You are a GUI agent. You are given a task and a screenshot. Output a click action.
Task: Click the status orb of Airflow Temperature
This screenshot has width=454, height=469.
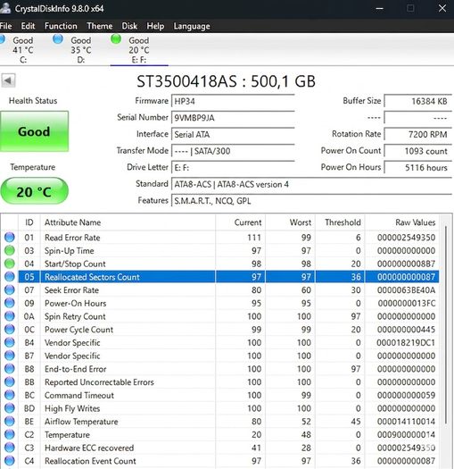click(10, 422)
